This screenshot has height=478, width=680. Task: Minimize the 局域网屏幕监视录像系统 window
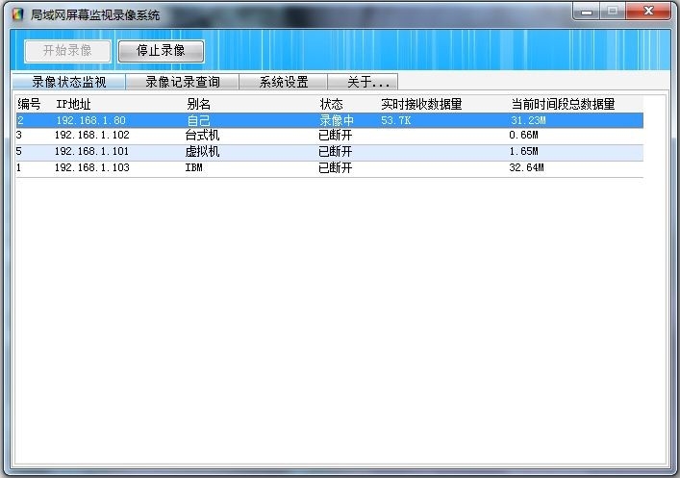(x=587, y=12)
